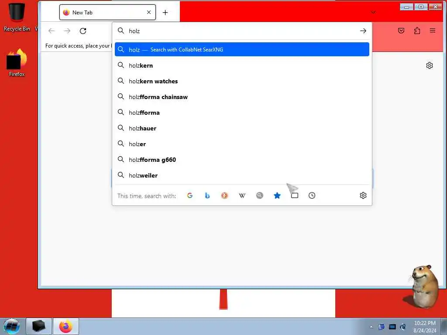Image resolution: width=447 pixels, height=335 pixels.
Task: Reload the current page
Action: tap(83, 31)
